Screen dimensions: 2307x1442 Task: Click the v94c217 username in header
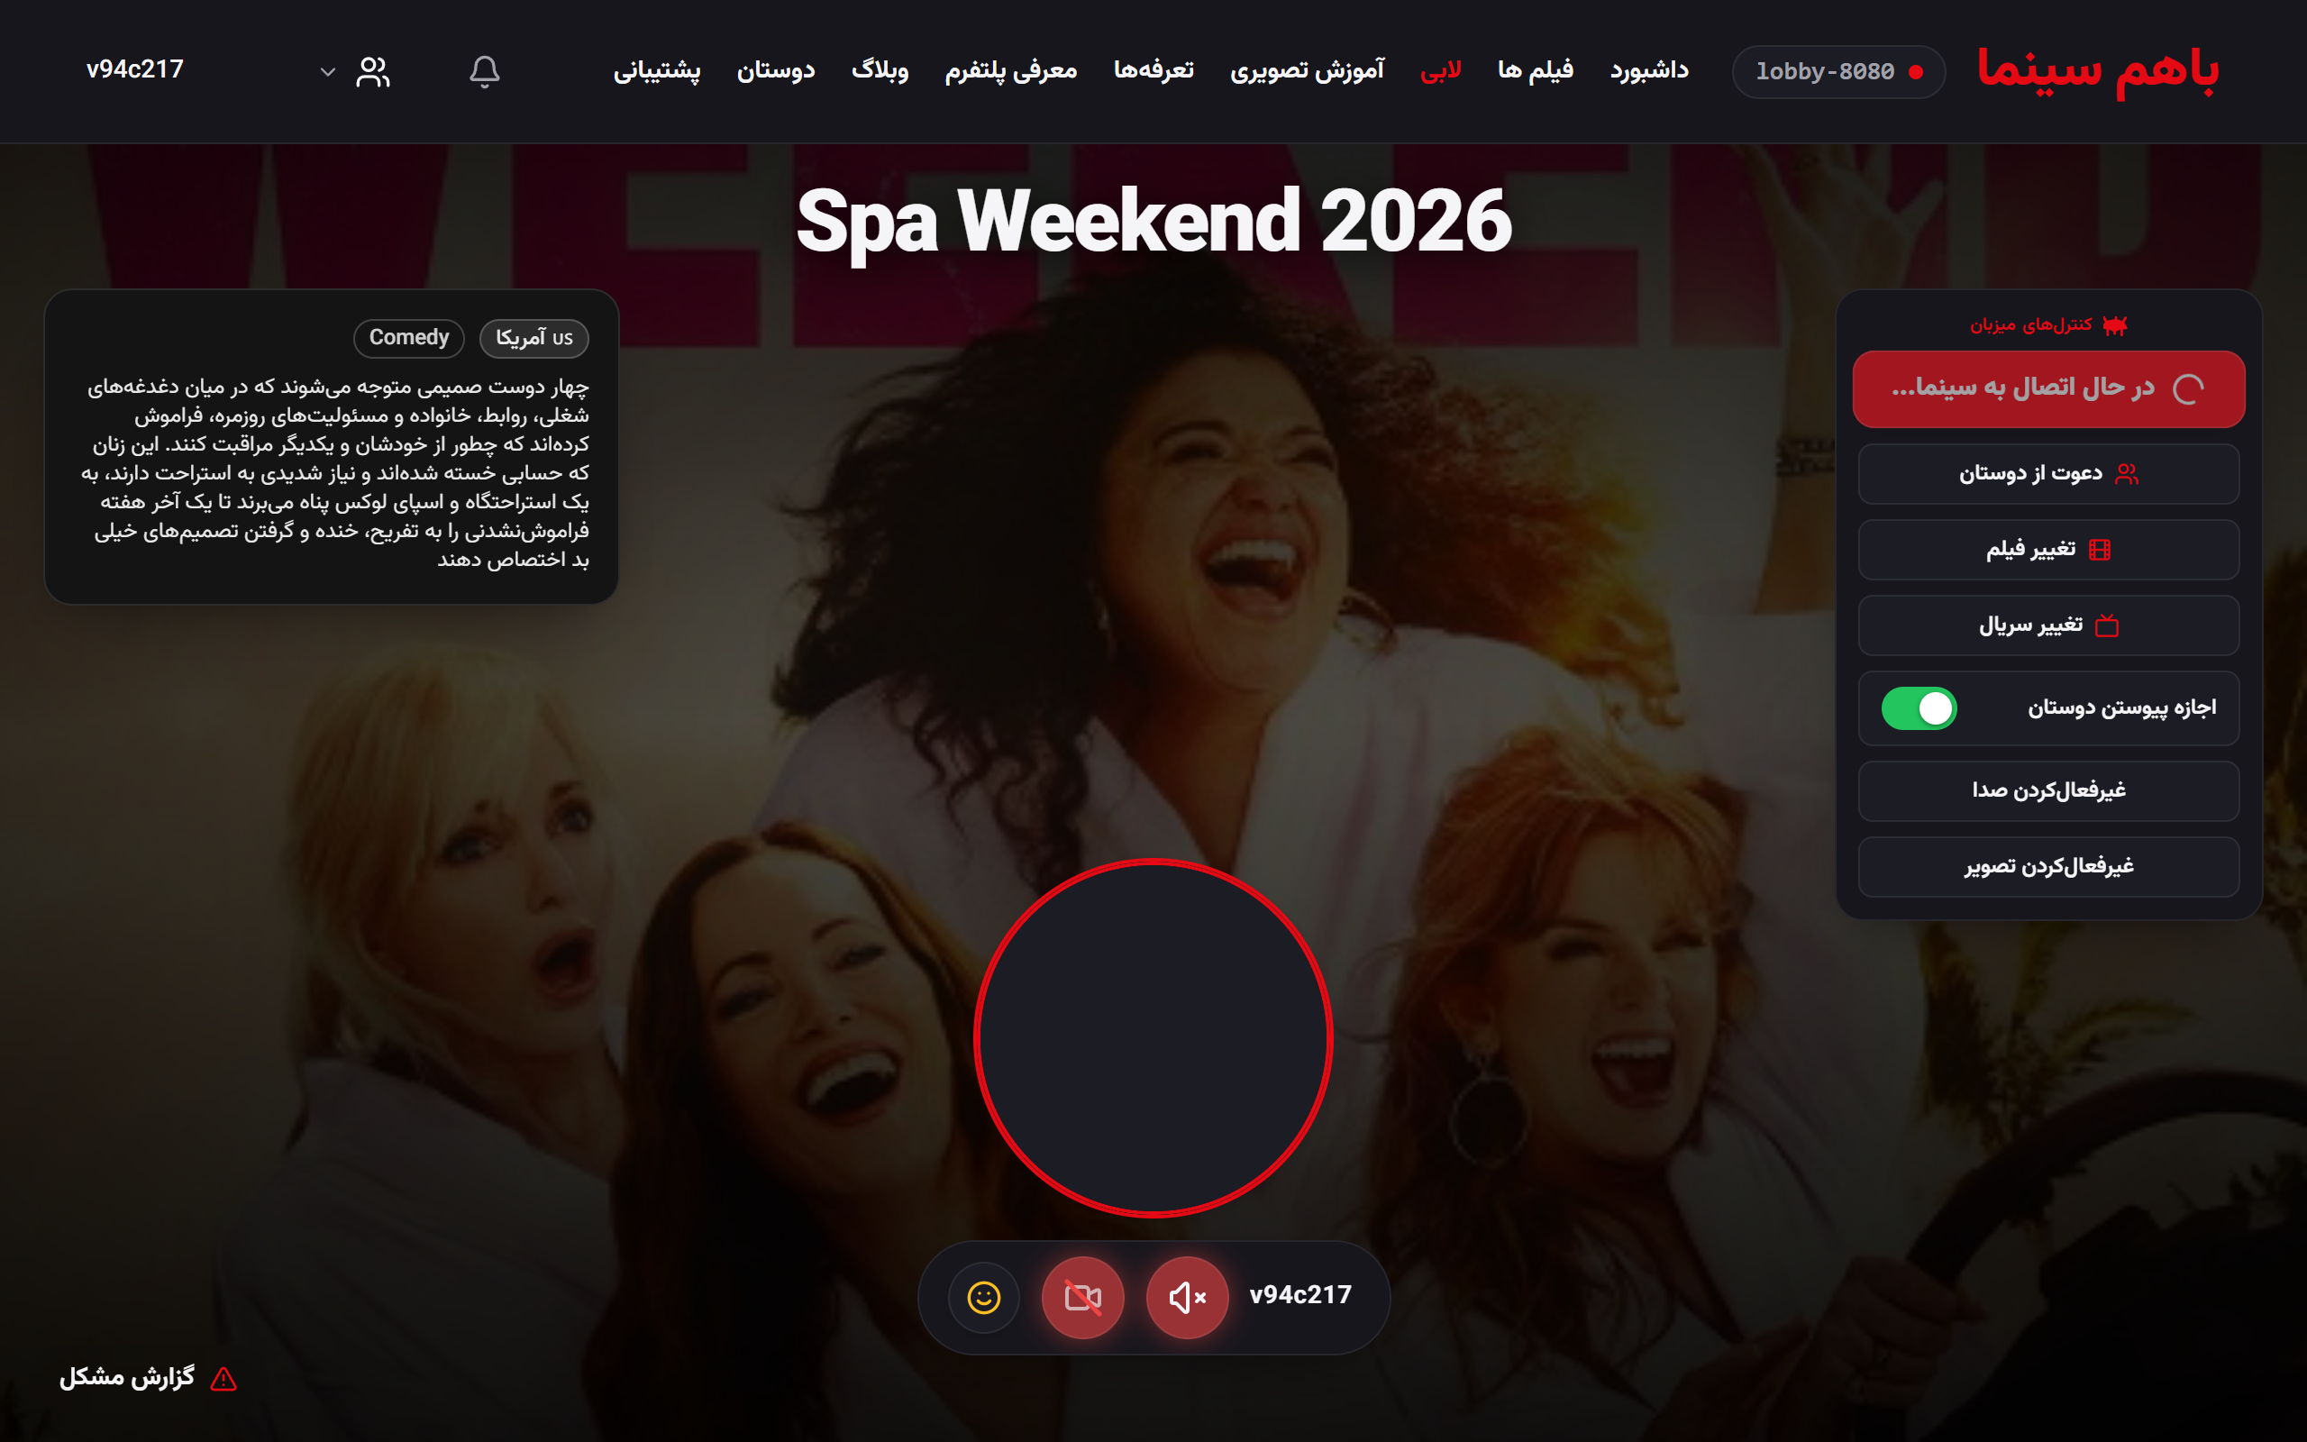click(134, 69)
